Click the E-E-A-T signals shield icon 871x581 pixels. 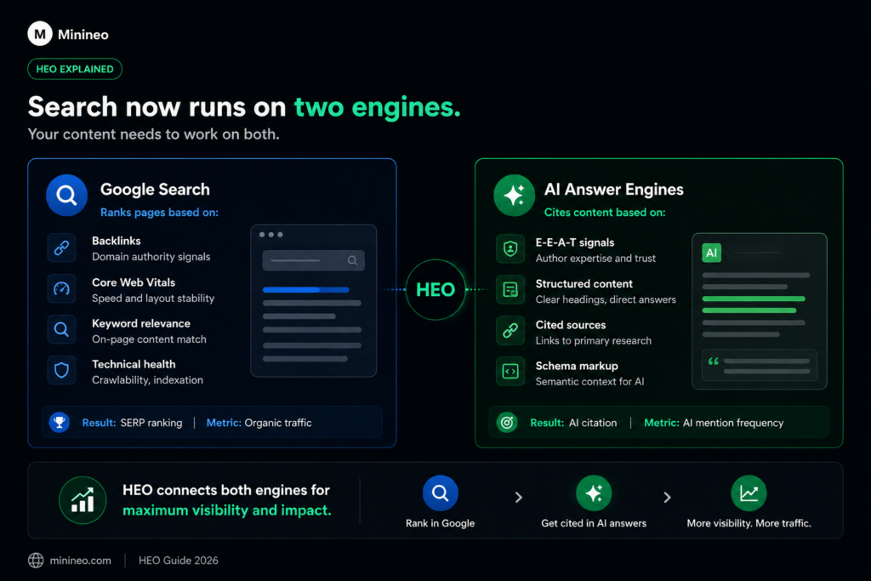coord(510,249)
